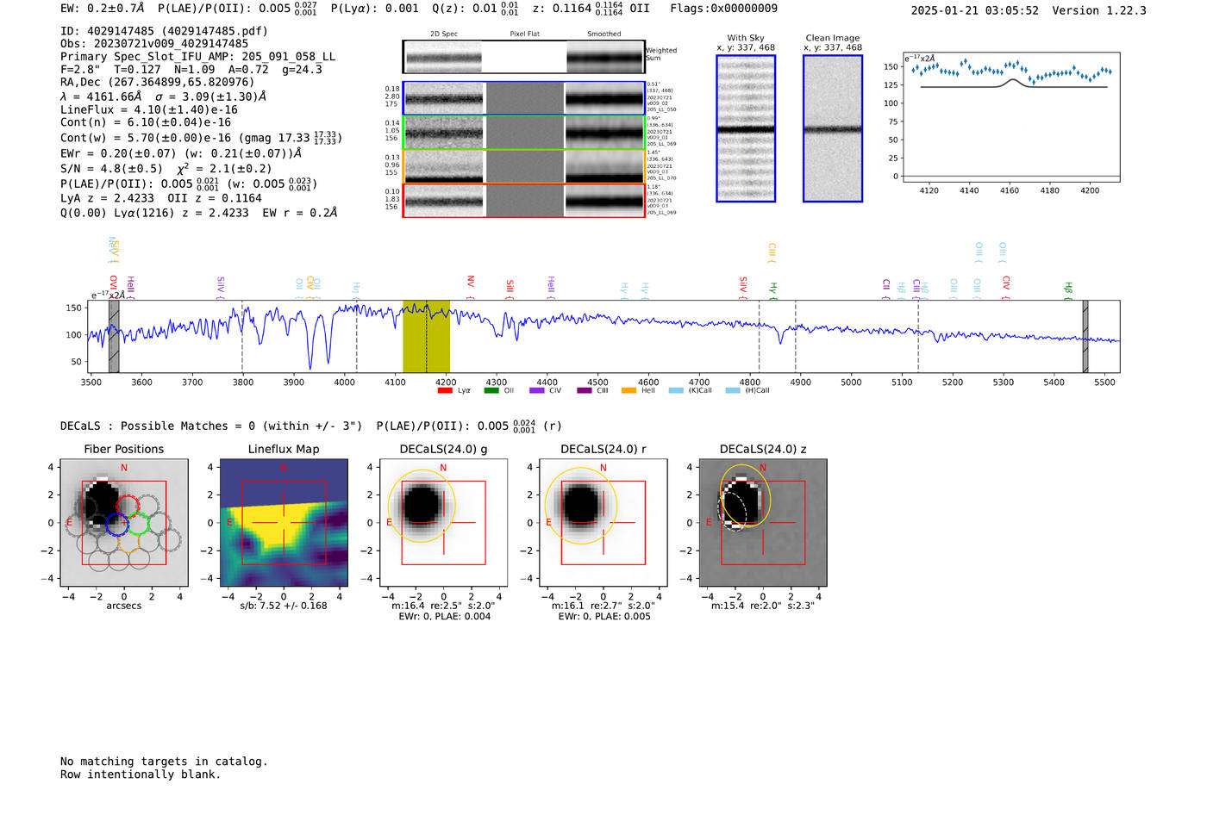Image resolution: width=1207 pixels, height=821 pixels.
Task: Click the timestamp '2025-01-21 03:05:52'
Action: (x=975, y=10)
